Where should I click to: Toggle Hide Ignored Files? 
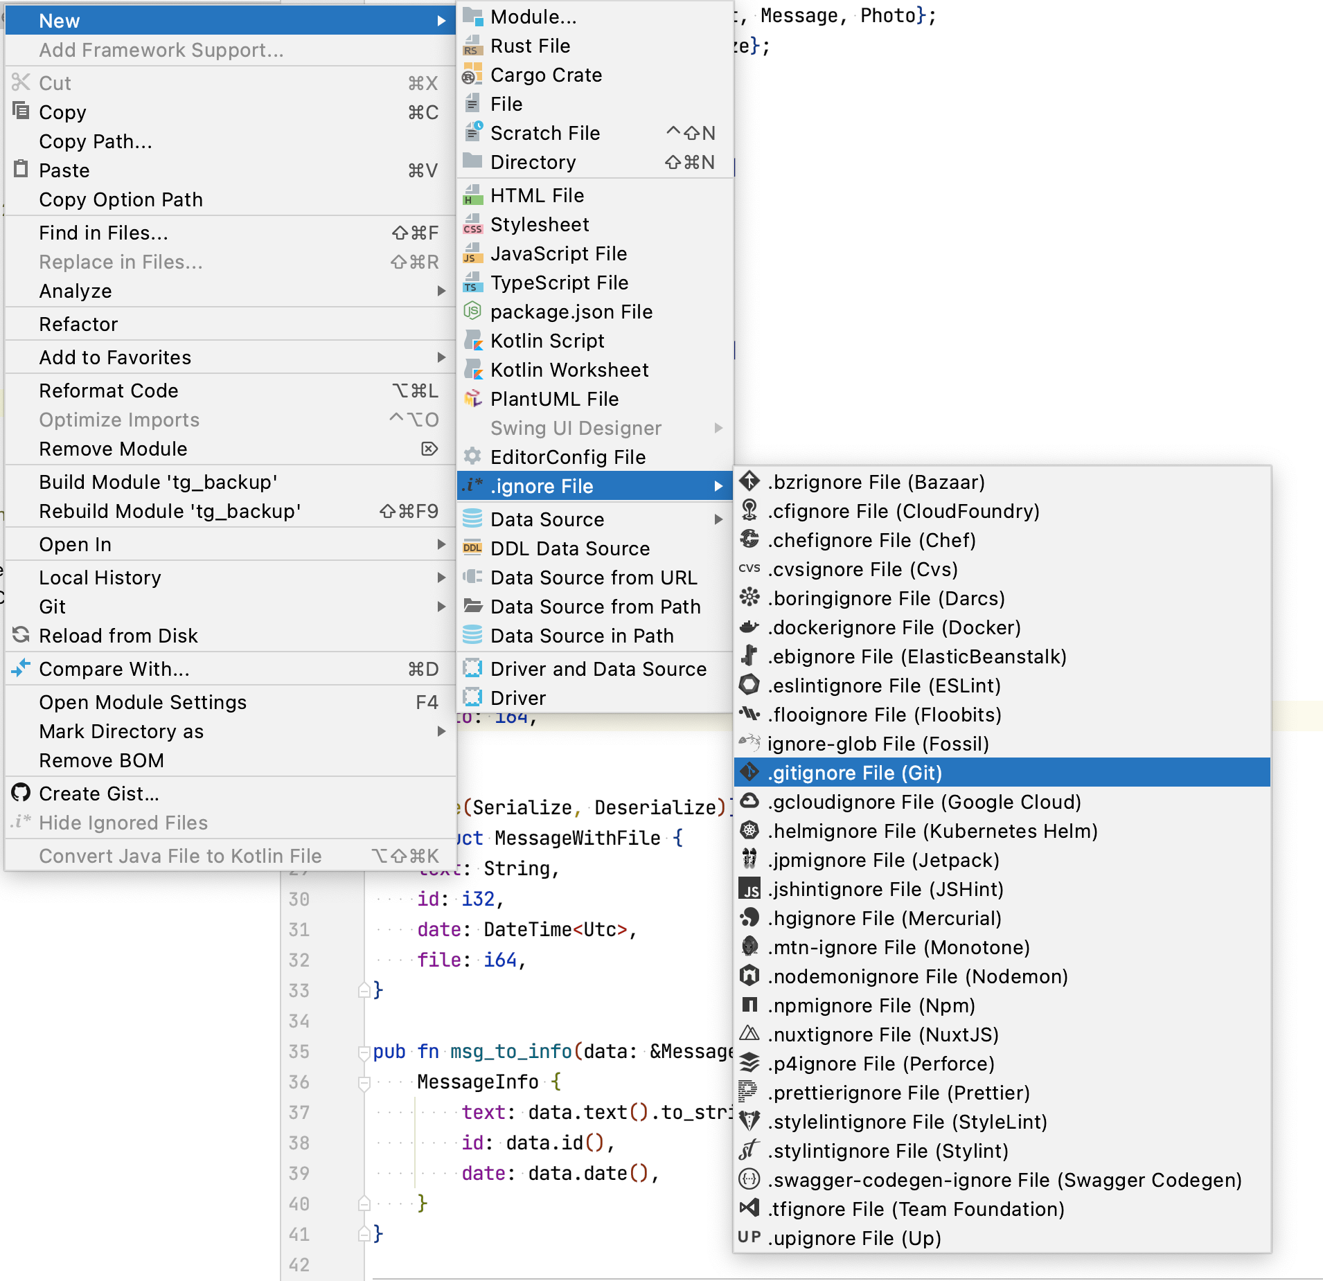tap(123, 823)
